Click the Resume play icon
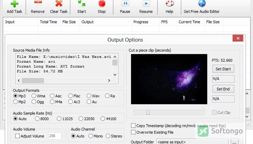 point(146,3)
